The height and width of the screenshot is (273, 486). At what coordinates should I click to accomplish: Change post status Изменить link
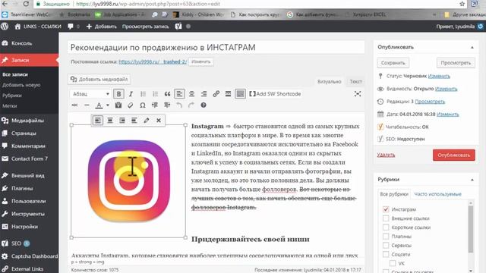coord(439,76)
